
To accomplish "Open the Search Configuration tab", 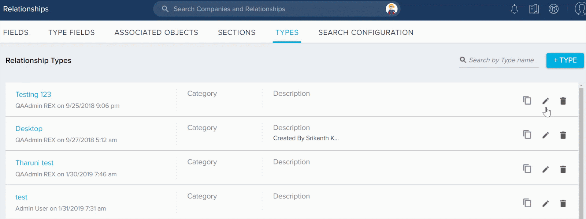I will point(366,32).
